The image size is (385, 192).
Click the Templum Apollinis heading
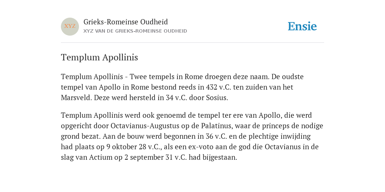click(x=99, y=57)
